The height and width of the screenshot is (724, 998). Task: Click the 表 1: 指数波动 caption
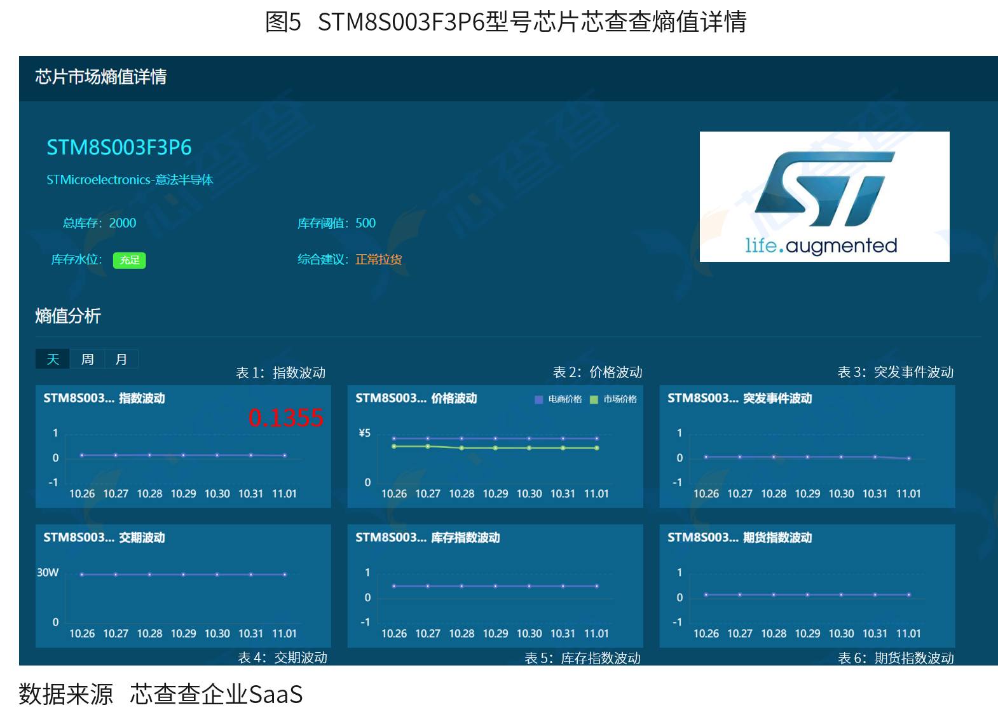(280, 373)
